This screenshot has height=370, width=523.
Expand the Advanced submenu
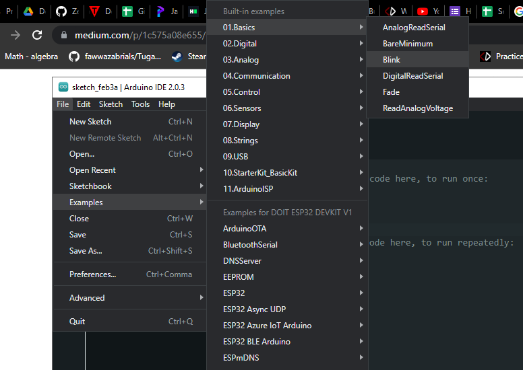point(130,298)
